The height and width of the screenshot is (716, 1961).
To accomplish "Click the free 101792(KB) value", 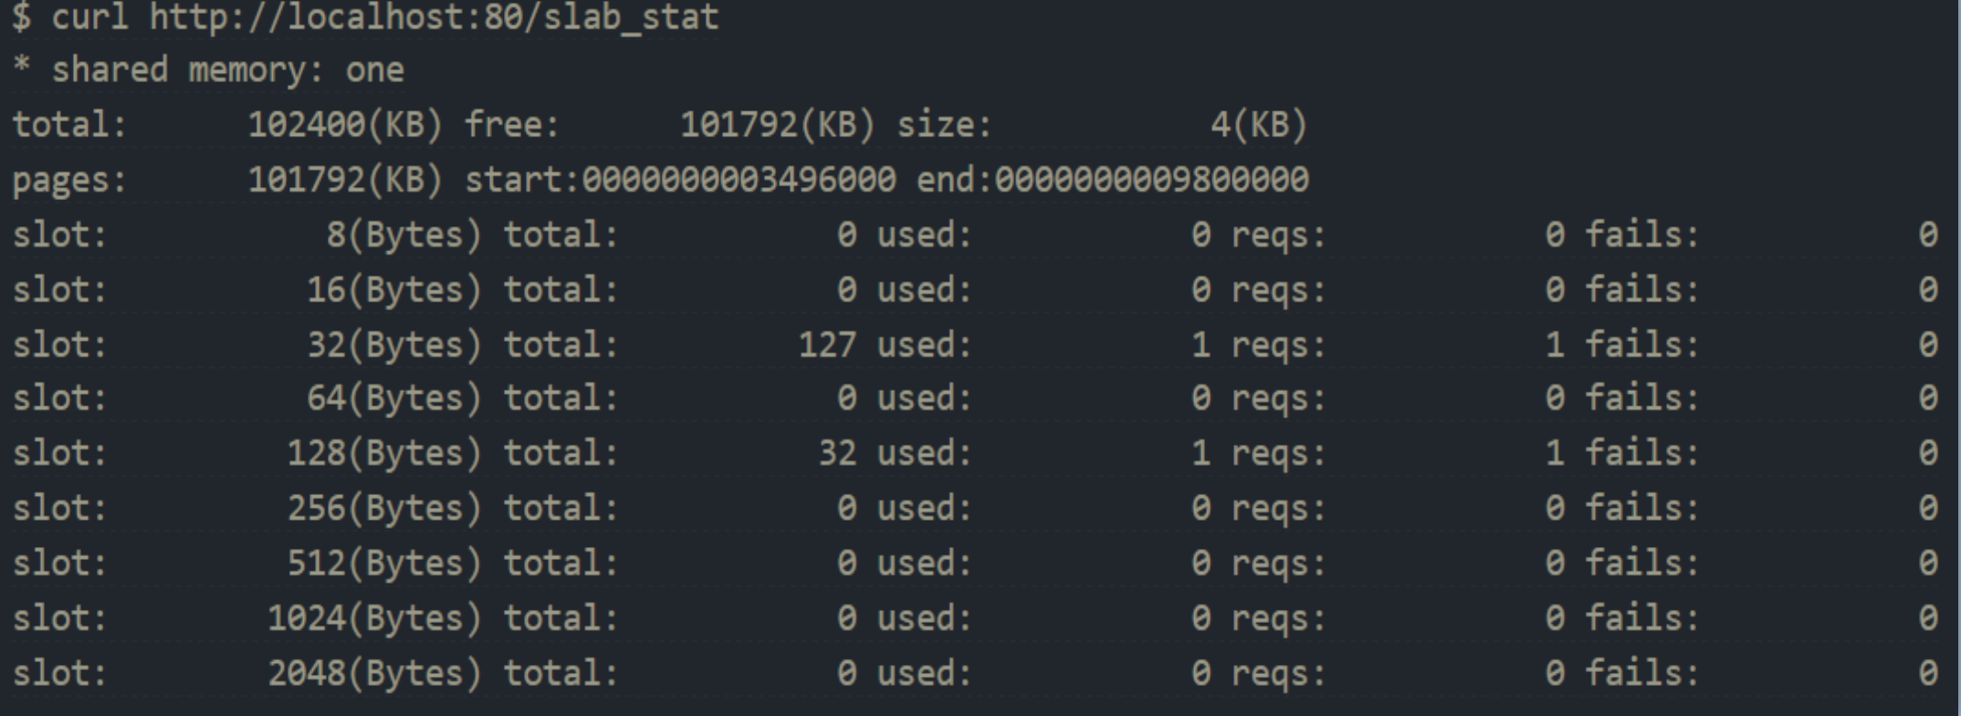I will (x=777, y=125).
